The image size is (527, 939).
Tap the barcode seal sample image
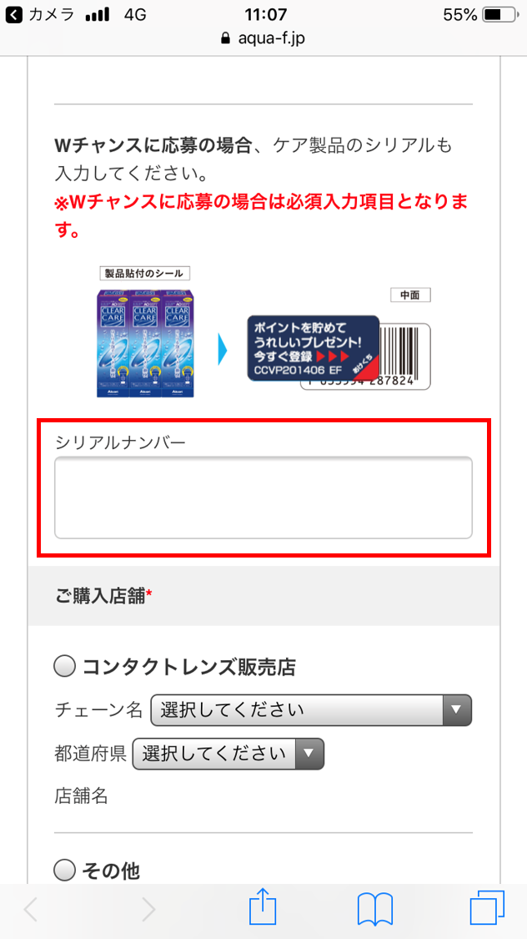point(339,353)
